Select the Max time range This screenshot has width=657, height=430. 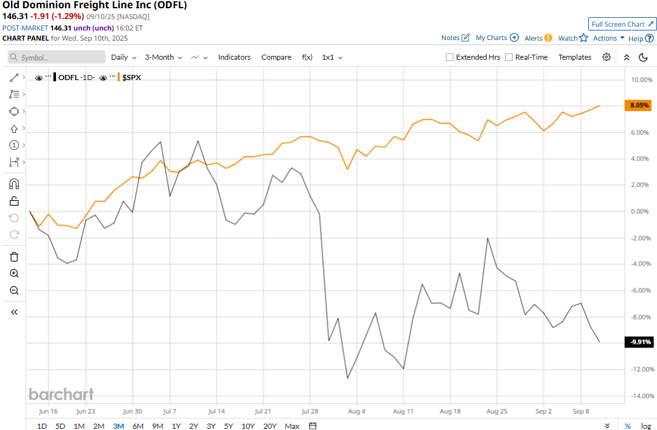coord(292,426)
